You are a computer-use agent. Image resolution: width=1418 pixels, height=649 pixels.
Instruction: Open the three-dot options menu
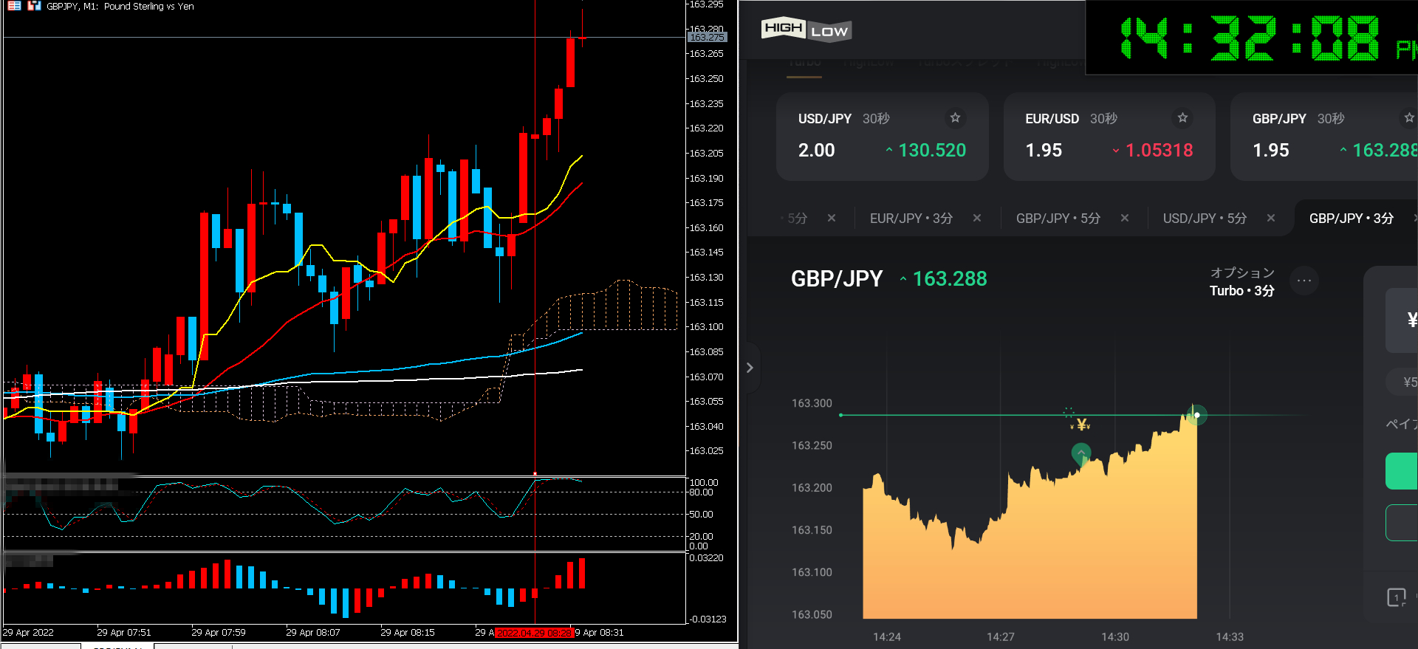[x=1304, y=281]
